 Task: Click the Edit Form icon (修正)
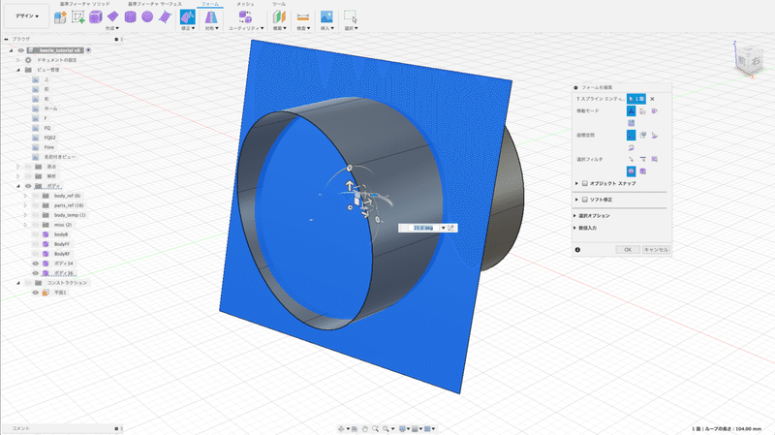click(187, 16)
